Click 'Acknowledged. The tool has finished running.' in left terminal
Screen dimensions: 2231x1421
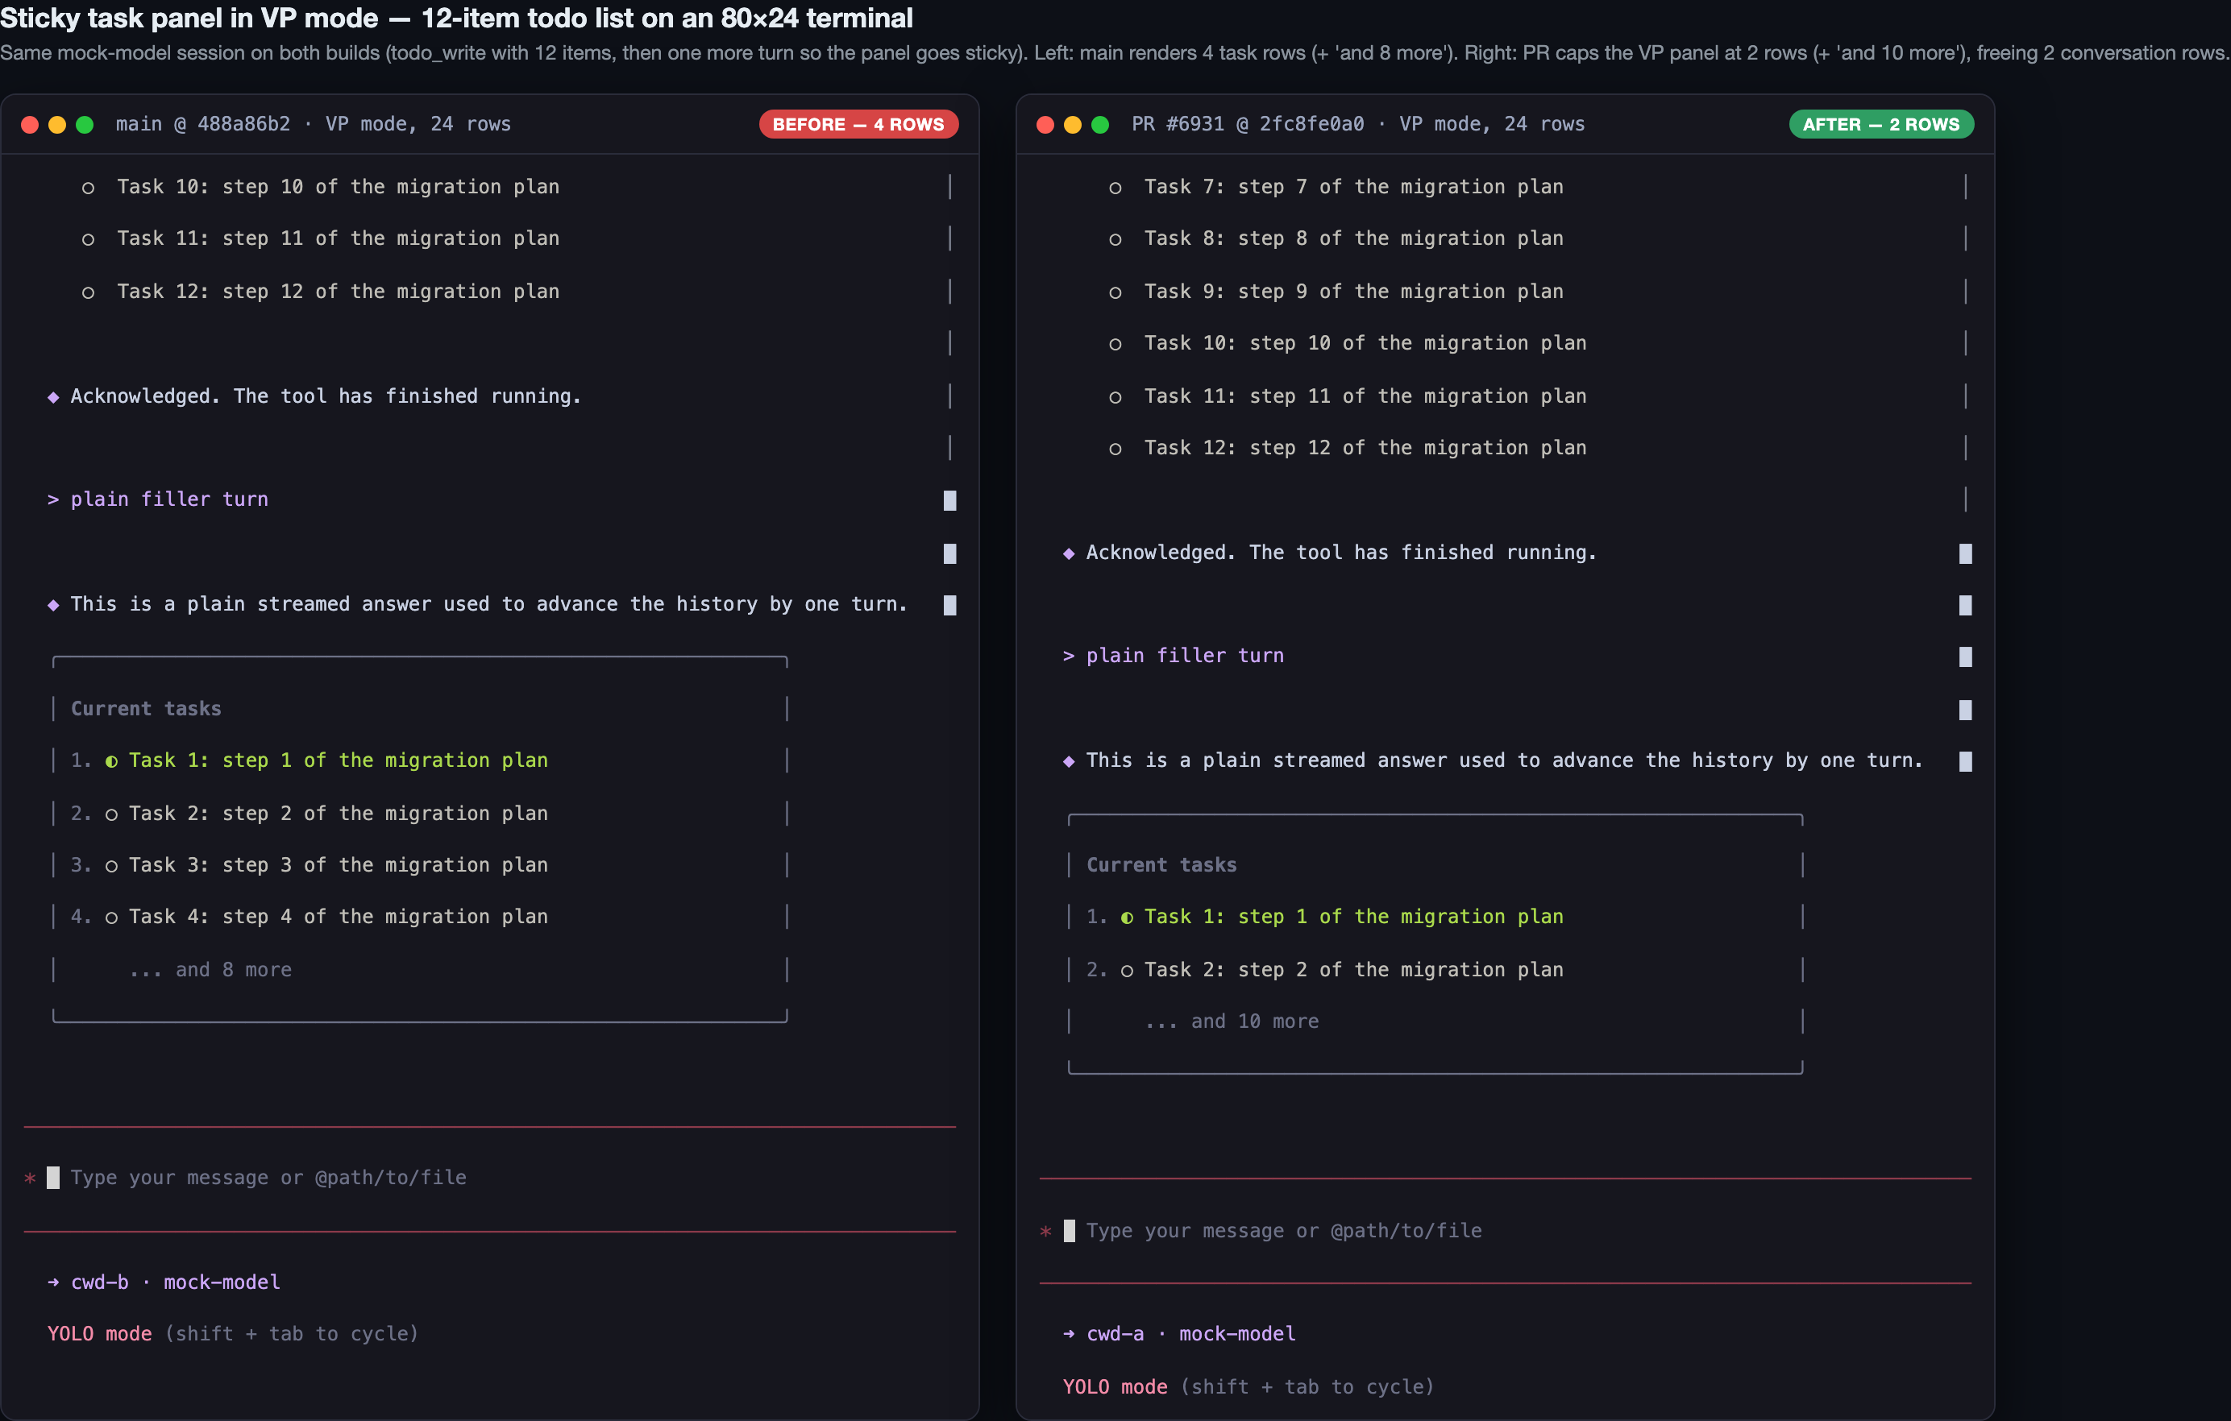click(x=325, y=396)
